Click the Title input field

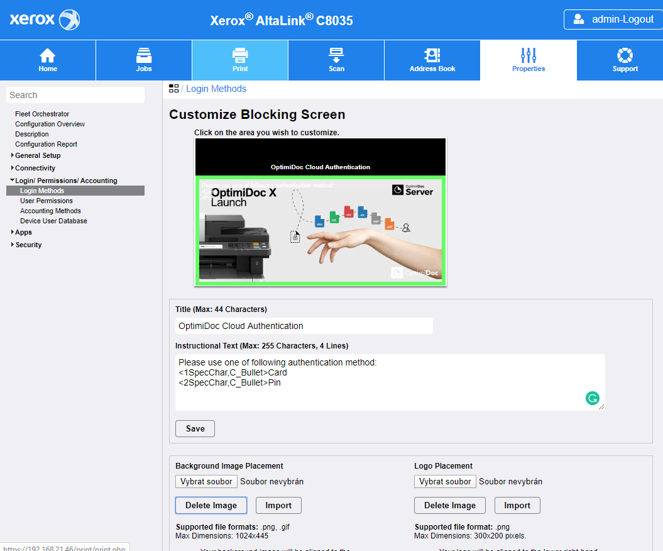(x=304, y=326)
